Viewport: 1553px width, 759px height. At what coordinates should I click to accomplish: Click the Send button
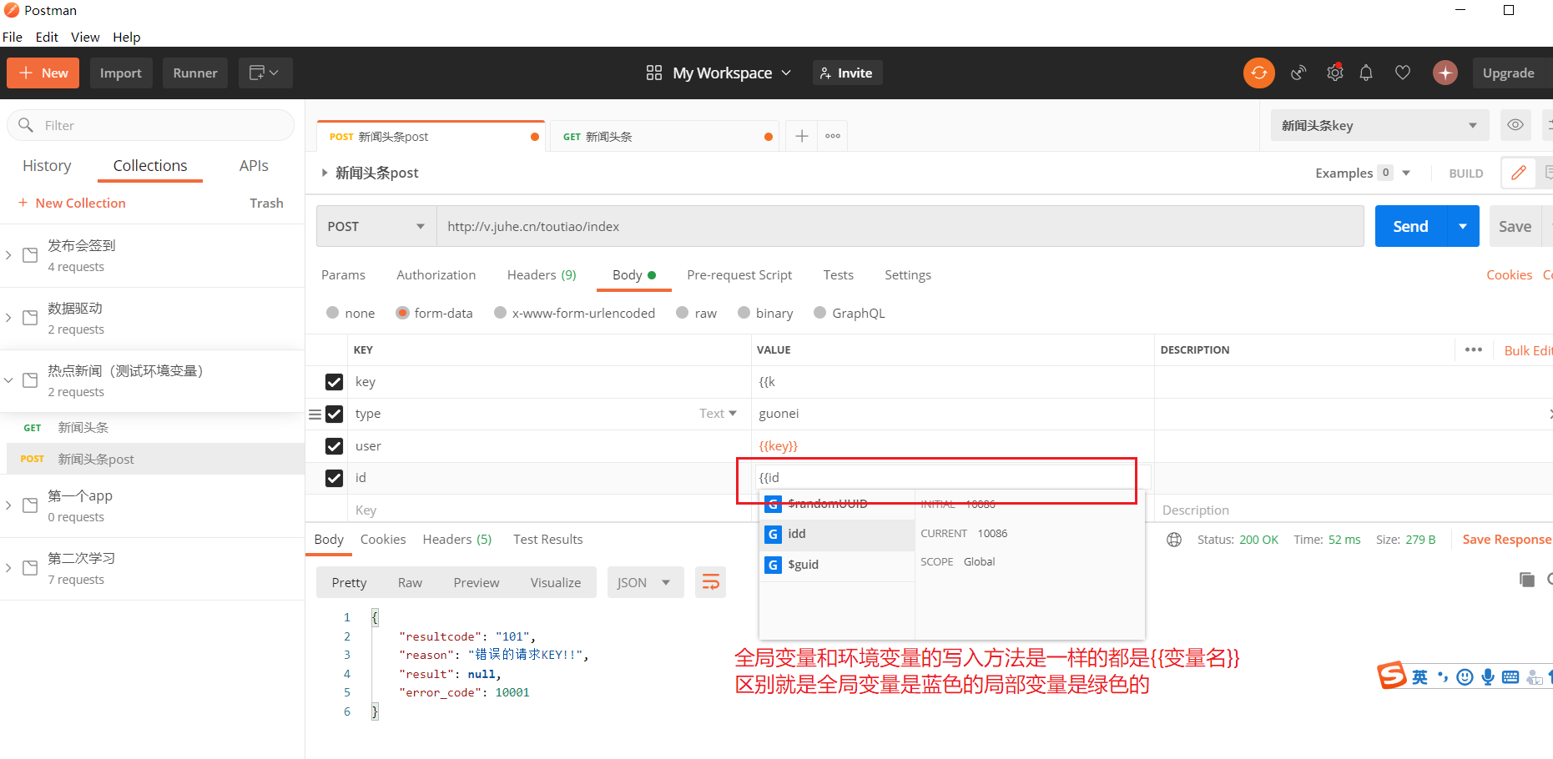[x=1410, y=226]
